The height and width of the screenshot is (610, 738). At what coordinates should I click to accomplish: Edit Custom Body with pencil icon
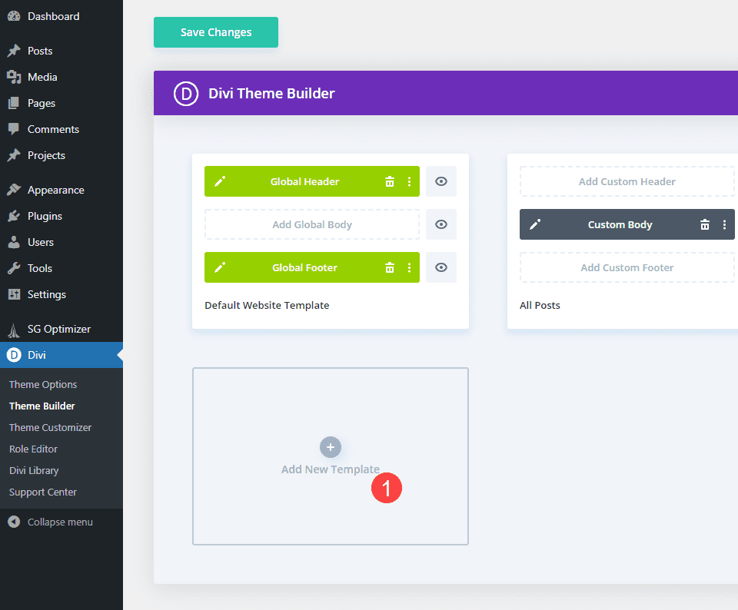tap(535, 224)
